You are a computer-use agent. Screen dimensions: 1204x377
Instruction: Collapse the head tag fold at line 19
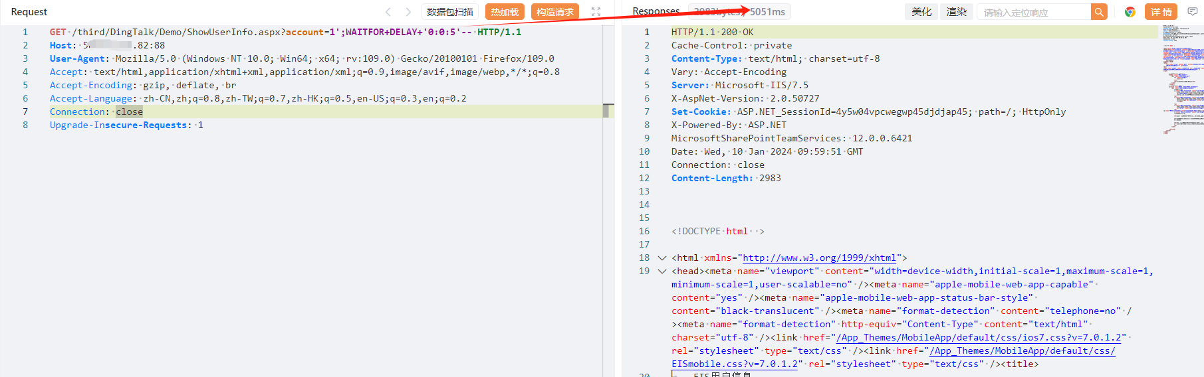pyautogui.click(x=662, y=271)
